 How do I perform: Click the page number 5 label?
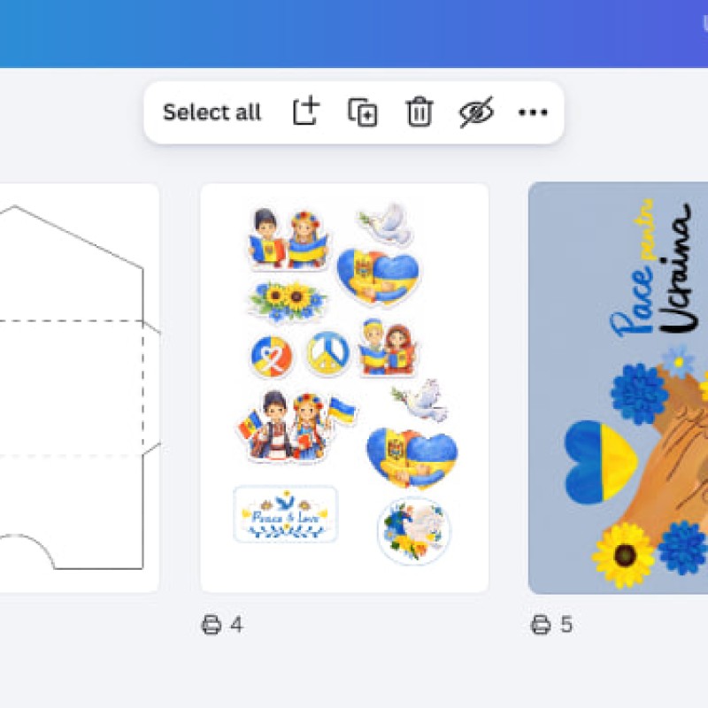pos(566,625)
